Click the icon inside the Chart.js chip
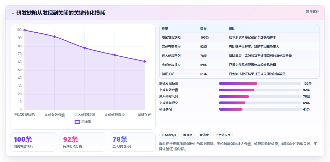Image resolution: width=330 pixels, height=162 pixels. point(163,135)
